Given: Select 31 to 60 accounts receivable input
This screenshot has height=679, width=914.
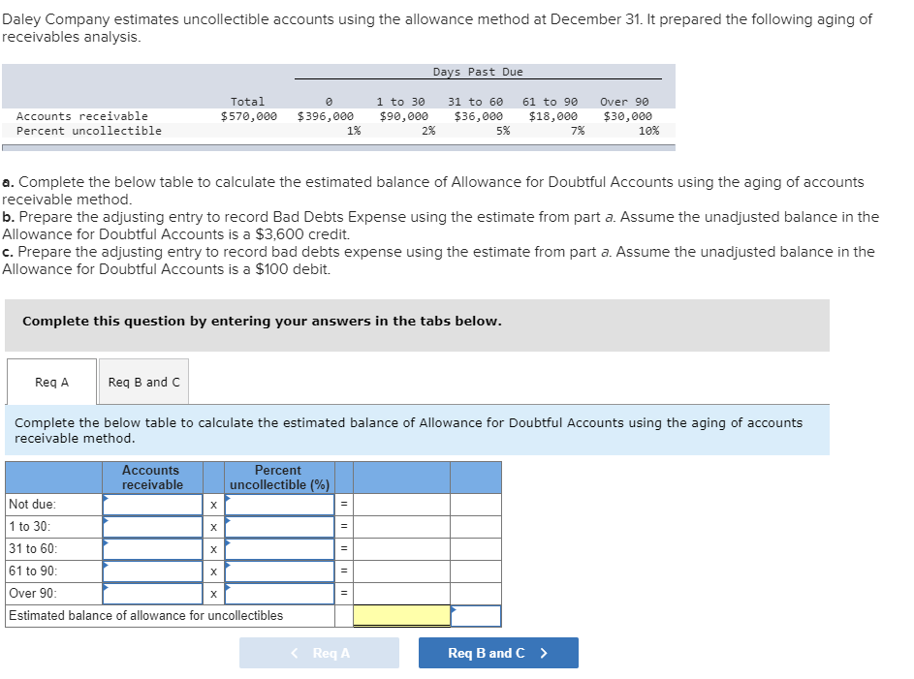Looking at the screenshot, I should coord(153,549).
